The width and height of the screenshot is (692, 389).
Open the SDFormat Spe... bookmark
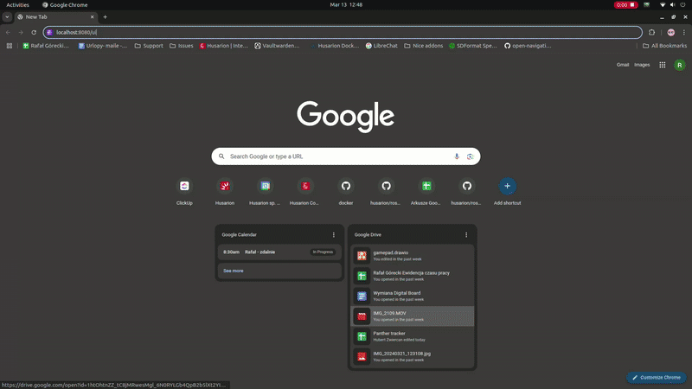tap(472, 46)
